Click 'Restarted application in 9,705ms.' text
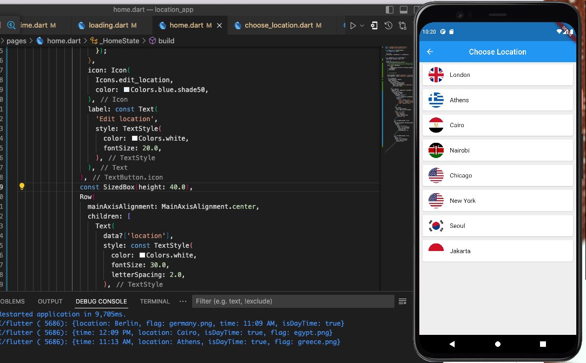The width and height of the screenshot is (586, 363). point(63,314)
